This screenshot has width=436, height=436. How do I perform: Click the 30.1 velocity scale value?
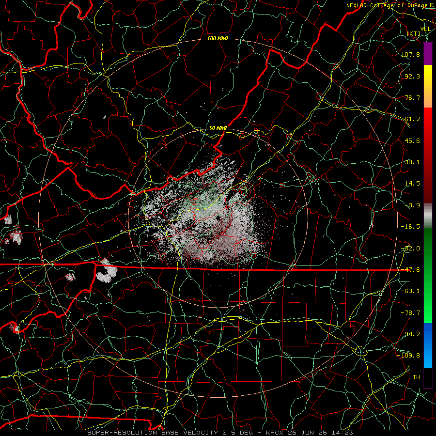coord(412,162)
